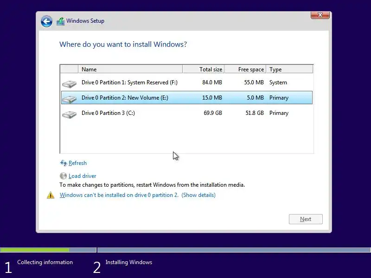Click the drive icon for Partition 3 (C:)
This screenshot has width=371, height=278.
point(69,114)
